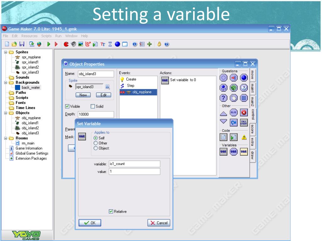Open an existing game from the toolbar
The image size is (322, 241).
point(14,44)
